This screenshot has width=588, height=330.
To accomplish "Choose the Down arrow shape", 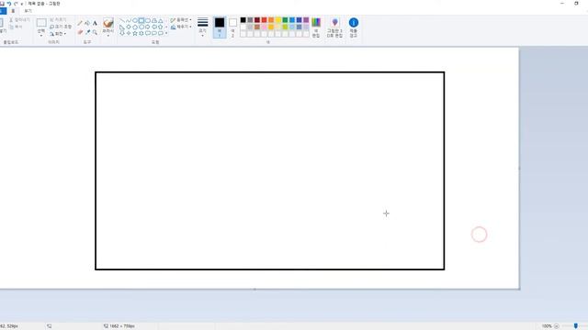I will pyautogui.click(x=122, y=33).
